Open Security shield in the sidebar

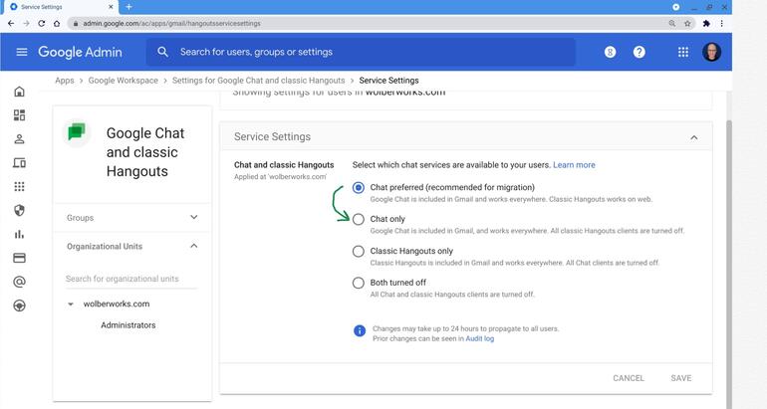click(x=20, y=211)
